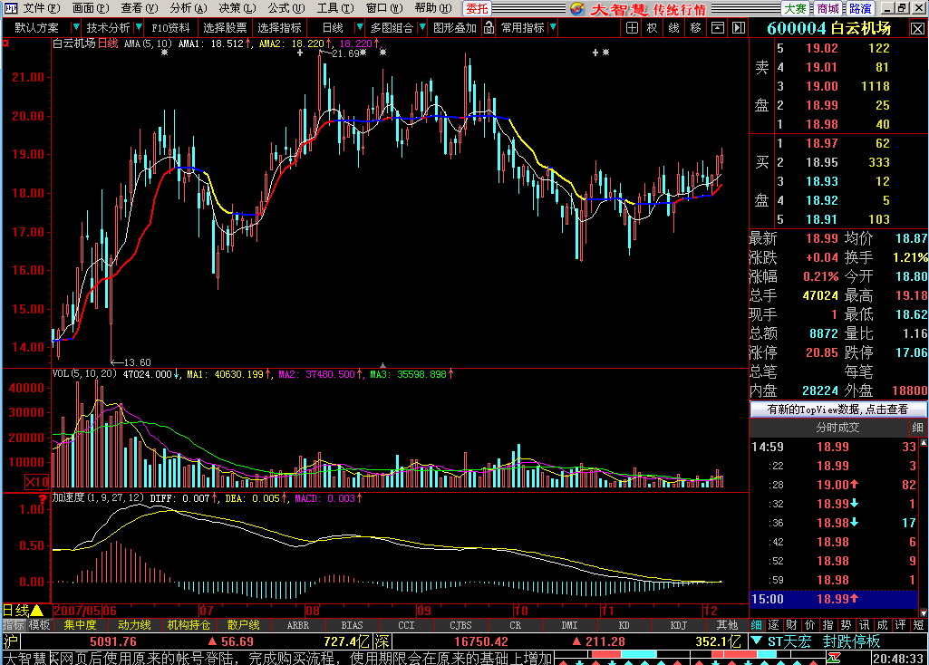Screen dimensions: 929x665
Task: Click the 权 (adjust rights) toolbar icon
Action: coord(652,28)
